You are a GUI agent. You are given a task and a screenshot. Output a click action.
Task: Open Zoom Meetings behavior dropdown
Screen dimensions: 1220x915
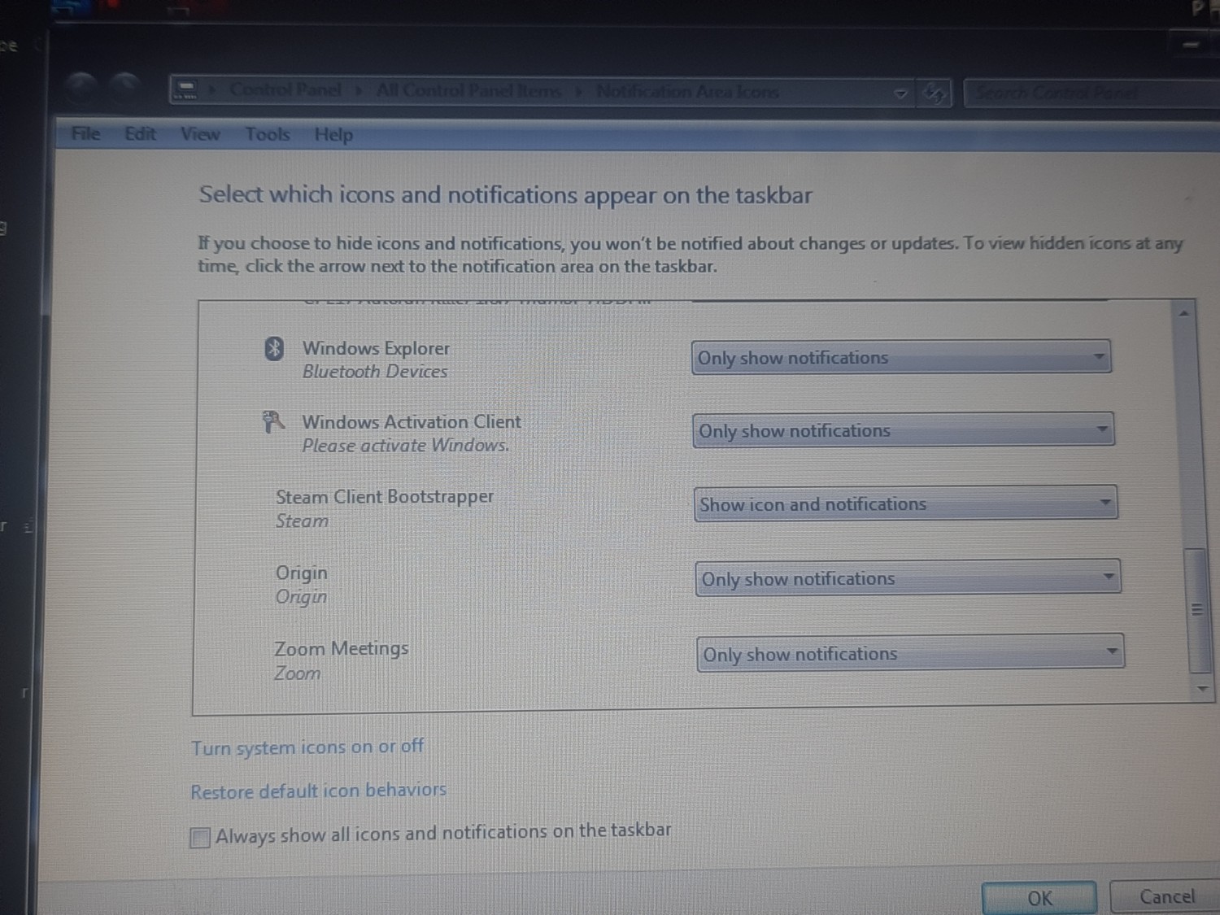pos(910,653)
